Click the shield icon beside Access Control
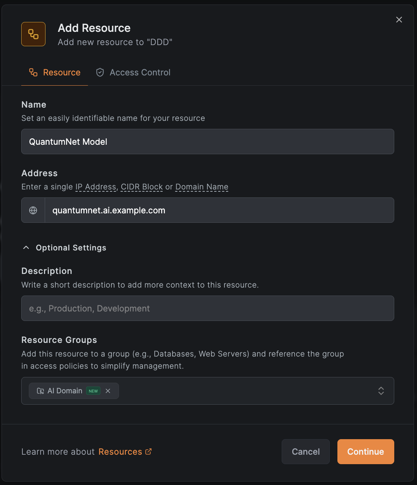The width and height of the screenshot is (417, 485). tap(100, 72)
